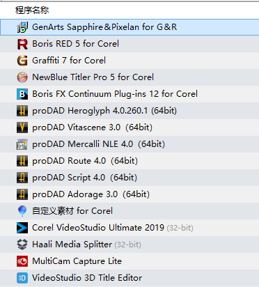Select MultiCam Capture Lite entry
The height and width of the screenshot is (287, 259).
[x=129, y=261]
